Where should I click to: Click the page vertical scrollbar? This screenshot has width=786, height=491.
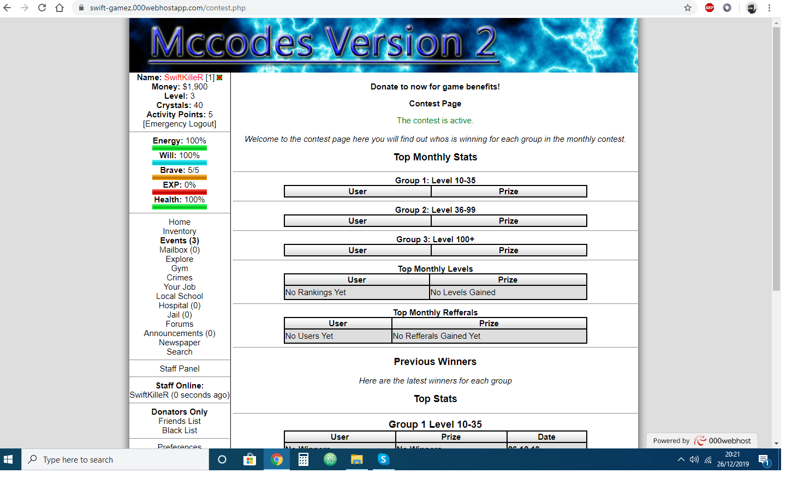click(x=776, y=158)
